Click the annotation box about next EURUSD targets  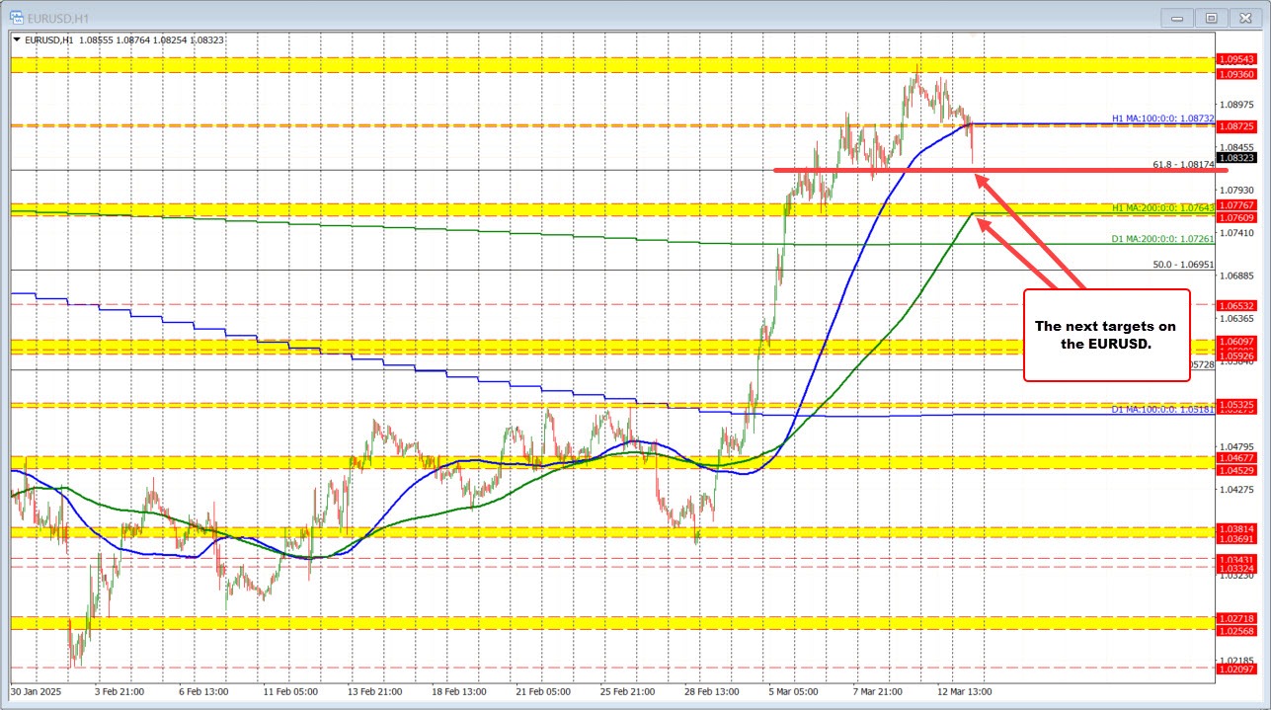pos(1107,336)
